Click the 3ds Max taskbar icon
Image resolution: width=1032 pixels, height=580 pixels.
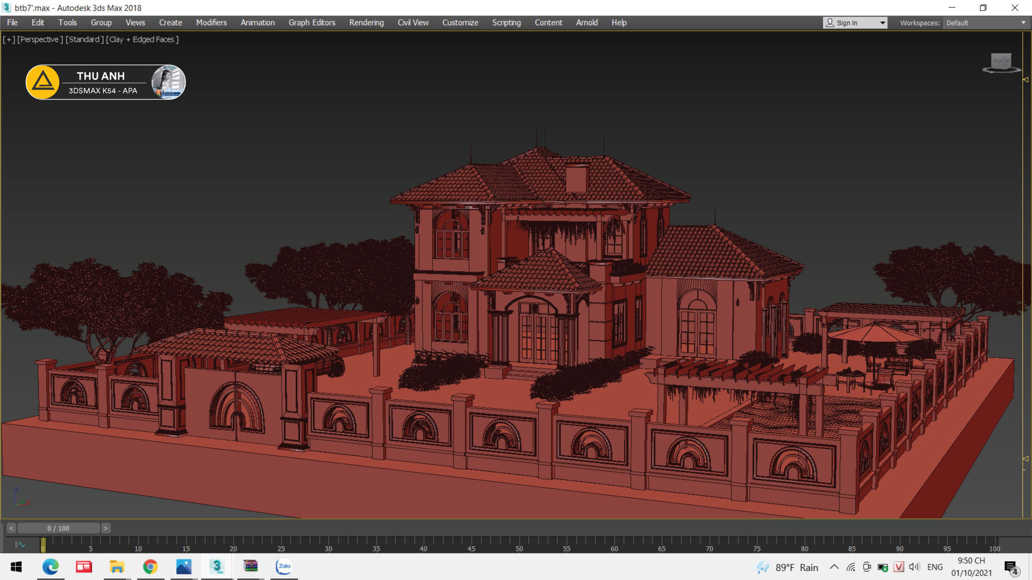[217, 567]
